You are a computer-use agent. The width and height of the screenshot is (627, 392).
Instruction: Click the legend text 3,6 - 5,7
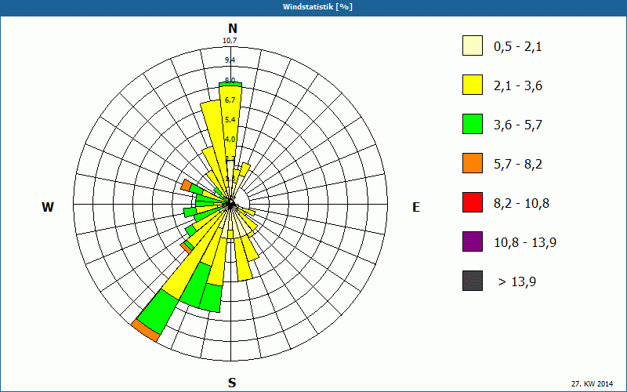tap(518, 125)
